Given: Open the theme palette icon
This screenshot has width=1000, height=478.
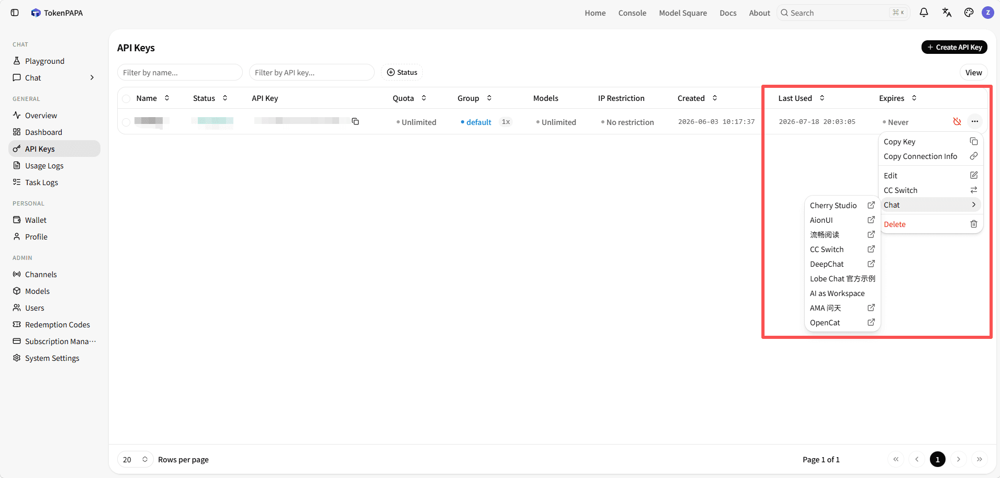Looking at the screenshot, I should (969, 13).
